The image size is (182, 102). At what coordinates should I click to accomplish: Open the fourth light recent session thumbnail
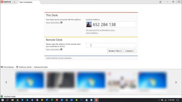point(122,80)
